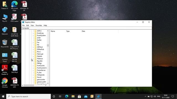This screenshot has width=177, height=99.
Task: Open Outlook from the taskbar
Action: click(x=92, y=97)
